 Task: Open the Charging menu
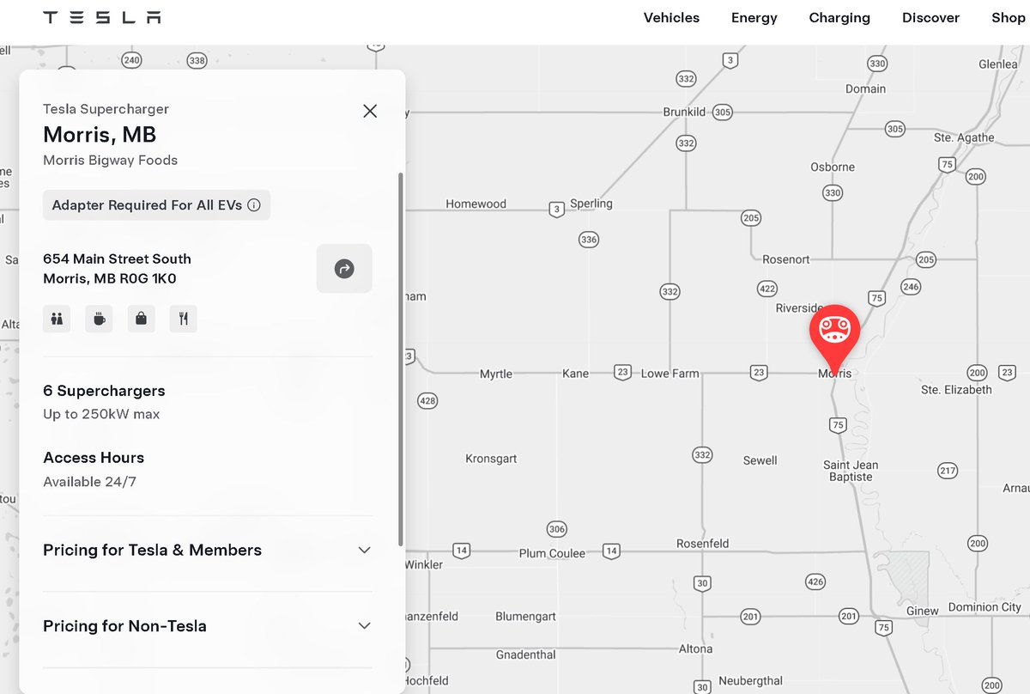click(x=839, y=17)
